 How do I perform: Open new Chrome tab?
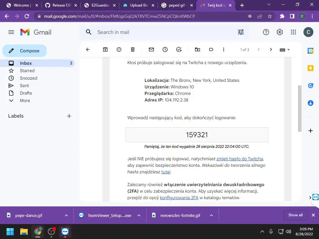[242, 5]
